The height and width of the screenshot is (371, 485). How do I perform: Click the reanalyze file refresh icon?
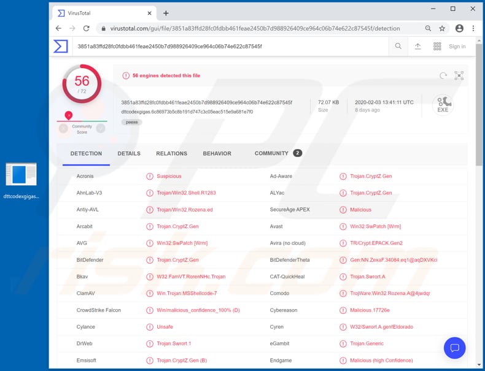(x=443, y=75)
